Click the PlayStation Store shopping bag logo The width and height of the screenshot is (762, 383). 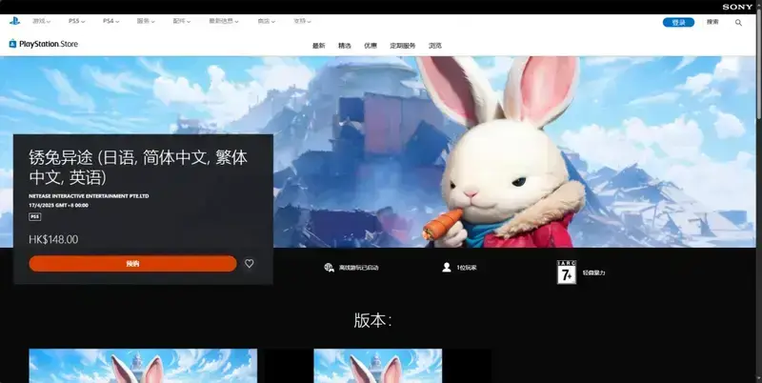12,44
